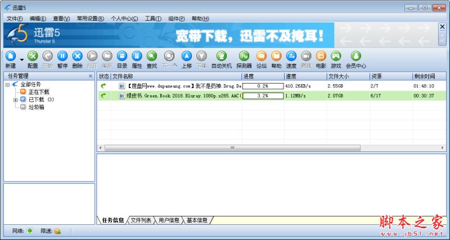Screen dimensions: 450x240
Task: Enable 自动关机 (Auto shutdown) in toolbar
Action: coord(222,56)
